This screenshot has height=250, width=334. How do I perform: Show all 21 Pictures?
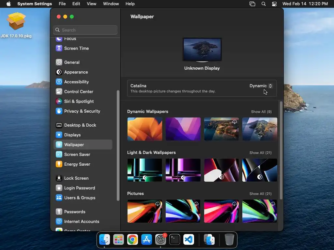tap(261, 194)
